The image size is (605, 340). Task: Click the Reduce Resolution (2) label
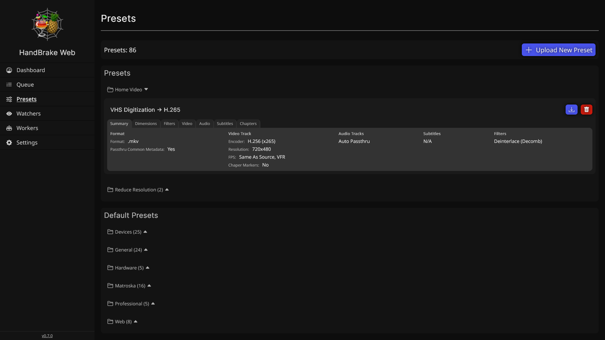click(139, 190)
